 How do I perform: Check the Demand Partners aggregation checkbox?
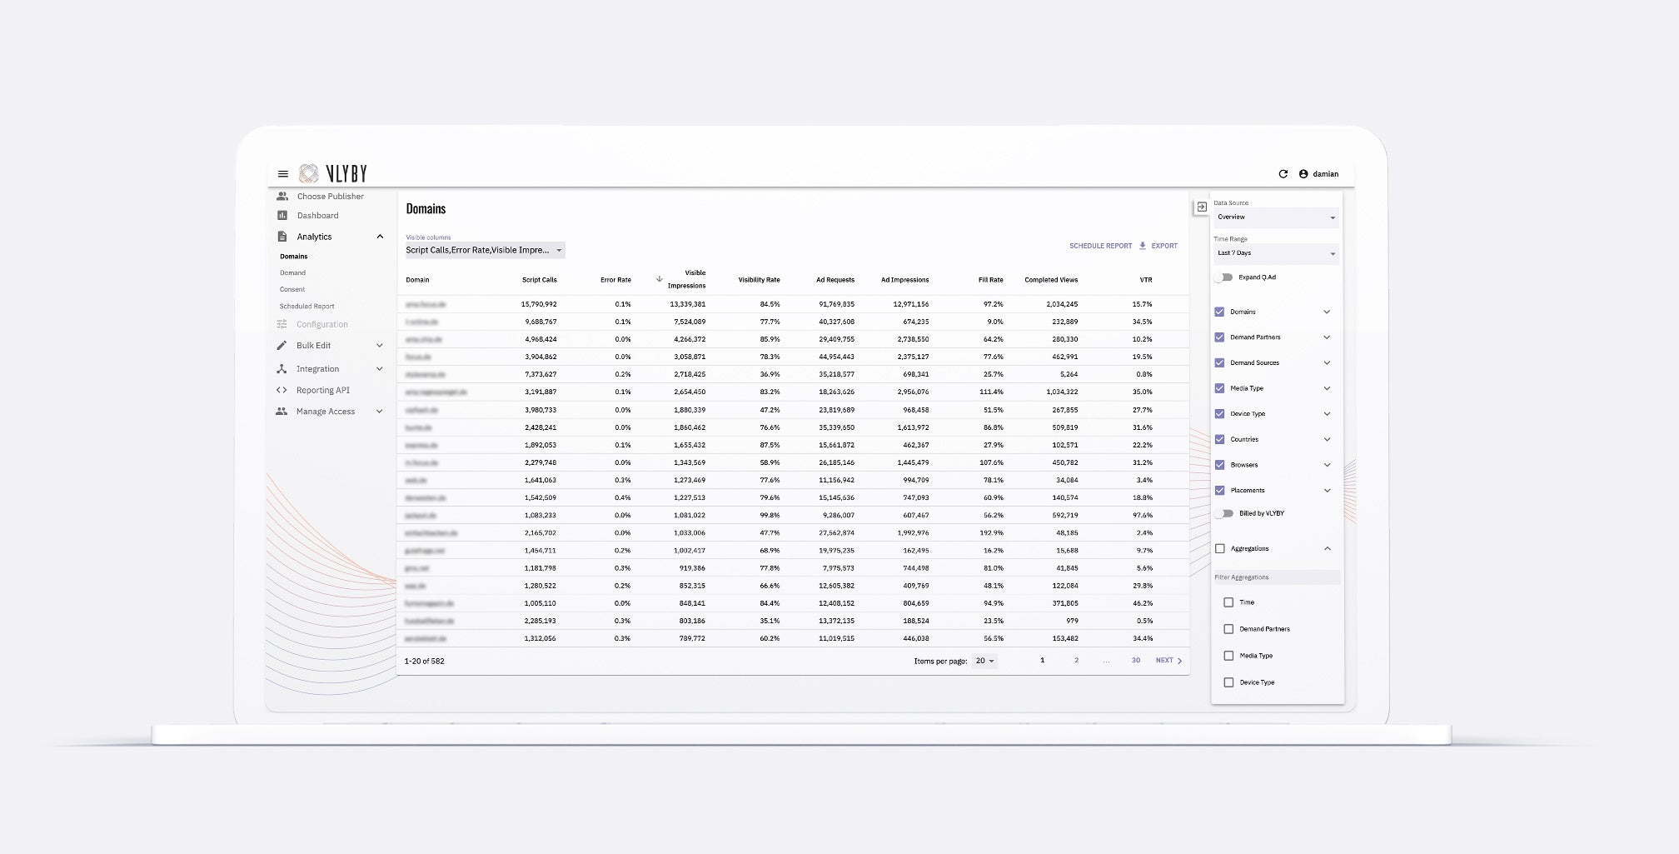coord(1228,629)
